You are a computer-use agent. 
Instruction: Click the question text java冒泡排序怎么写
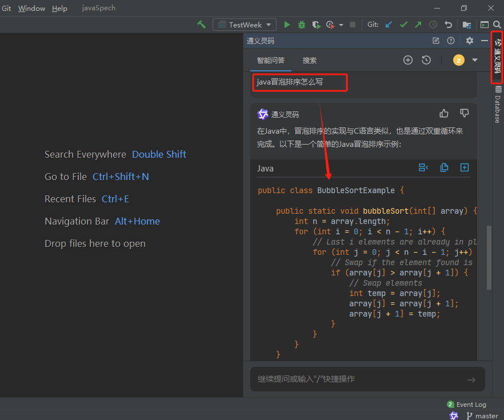[x=290, y=82]
